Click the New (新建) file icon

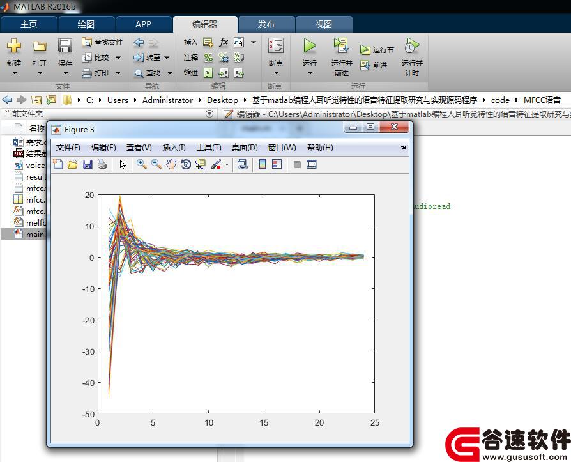click(x=14, y=46)
